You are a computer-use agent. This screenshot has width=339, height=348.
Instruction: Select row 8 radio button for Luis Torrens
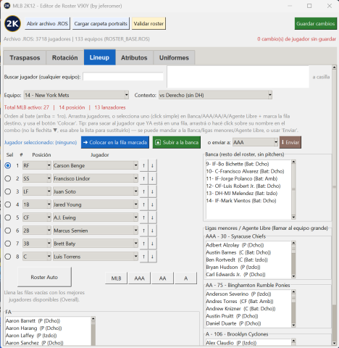[8, 257]
